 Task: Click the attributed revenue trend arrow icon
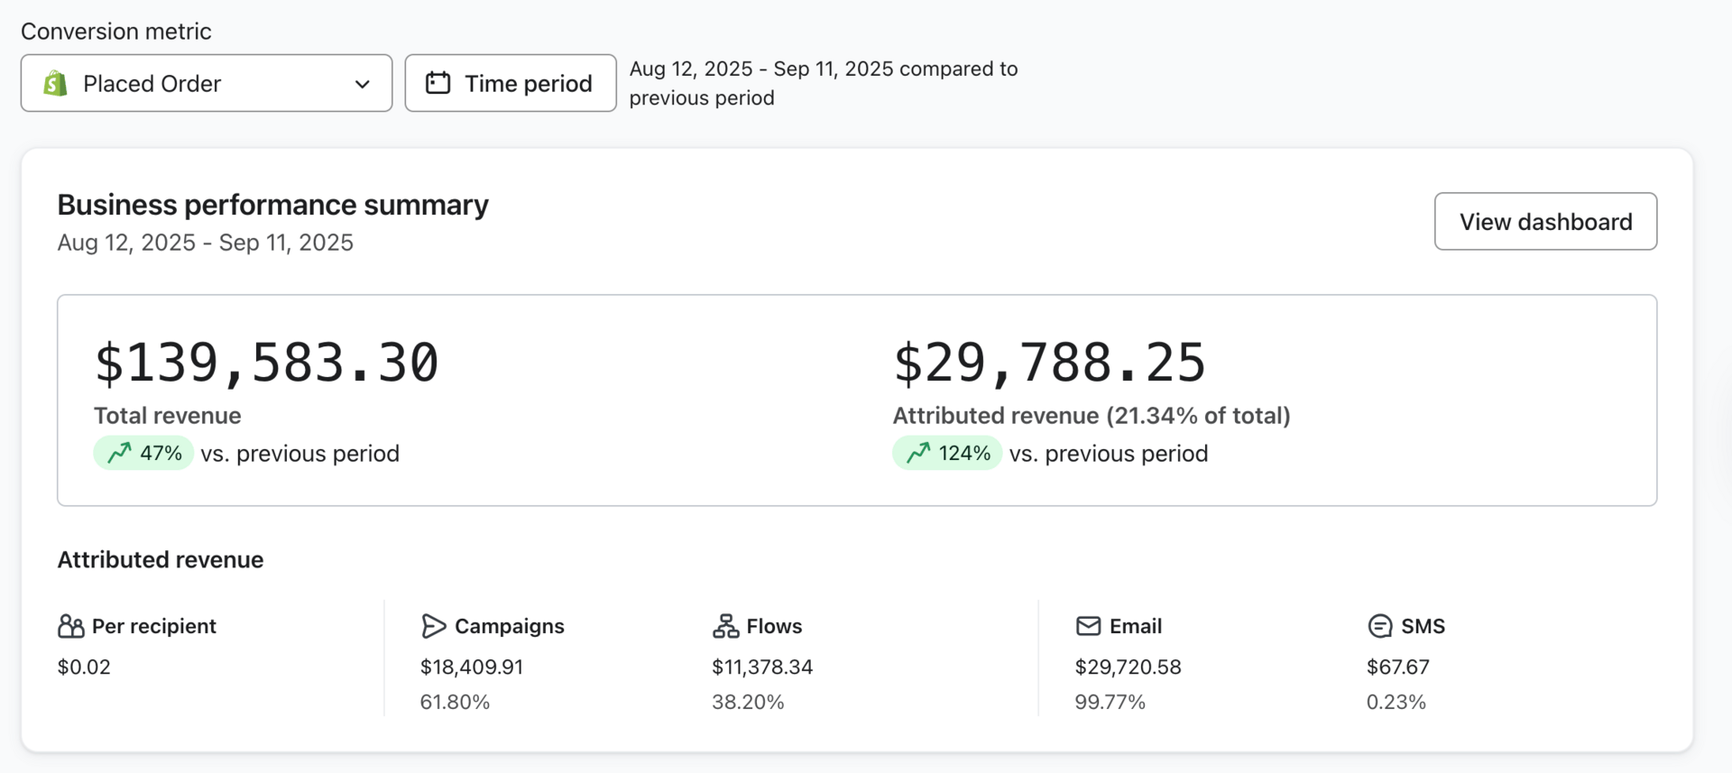pyautogui.click(x=918, y=453)
